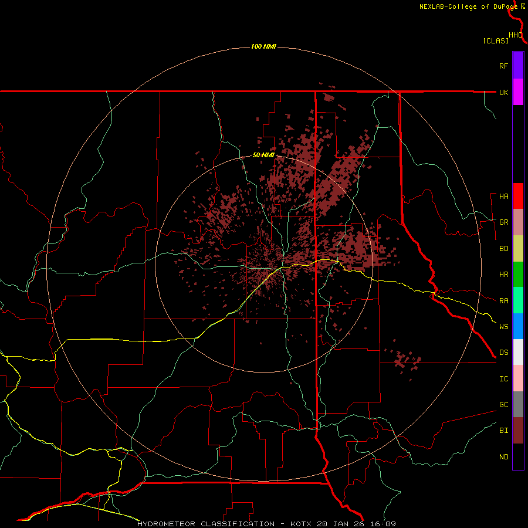Screen dimensions: 528x528
Task: Click the HR legend label
Action: pyautogui.click(x=503, y=275)
